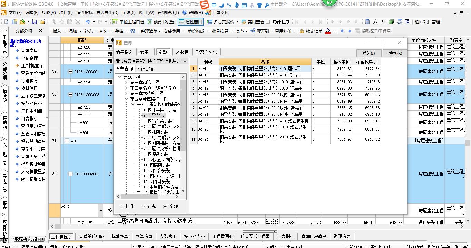This screenshot has height=248, width=471.
Task: Open the 系统(S) menu
Action: pyautogui.click(x=129, y=12)
